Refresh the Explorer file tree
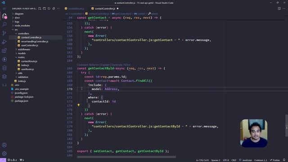 click(x=49, y=9)
